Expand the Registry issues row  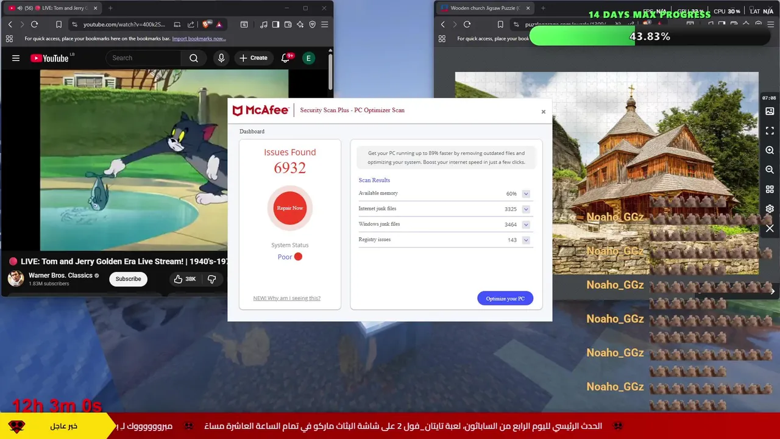[x=526, y=240]
